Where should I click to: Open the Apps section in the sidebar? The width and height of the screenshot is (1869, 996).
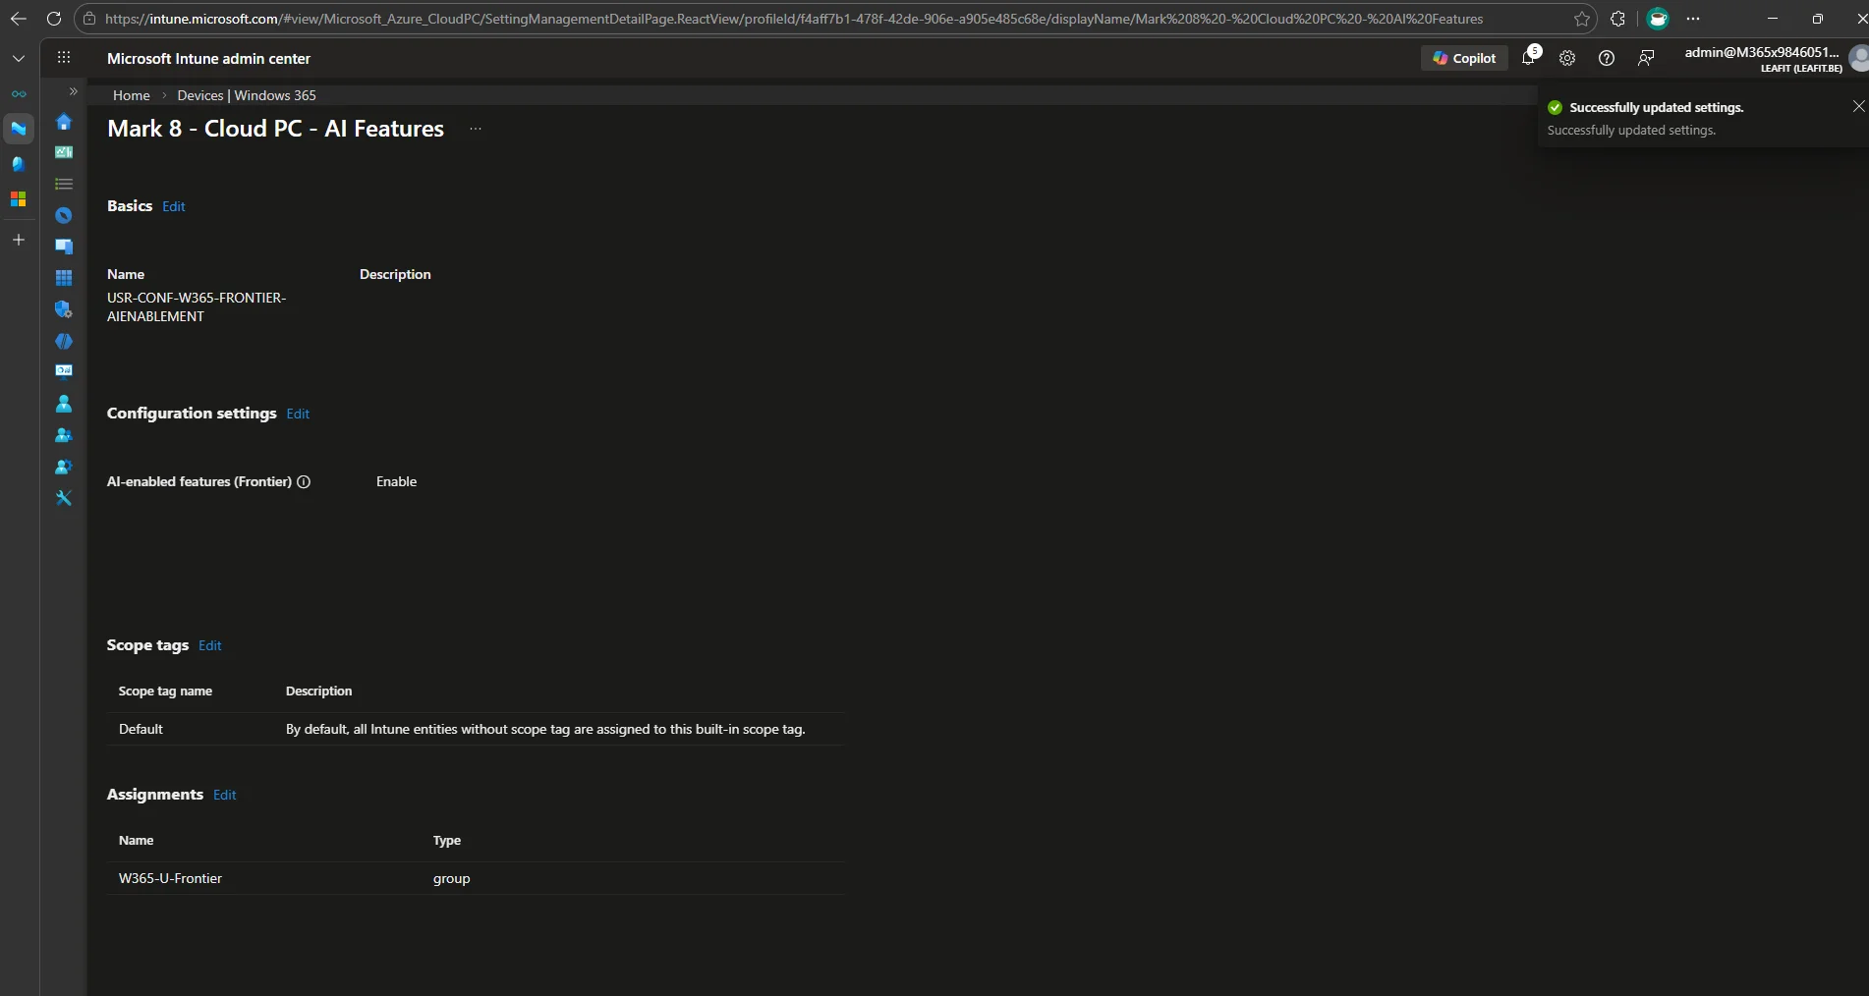point(63,278)
